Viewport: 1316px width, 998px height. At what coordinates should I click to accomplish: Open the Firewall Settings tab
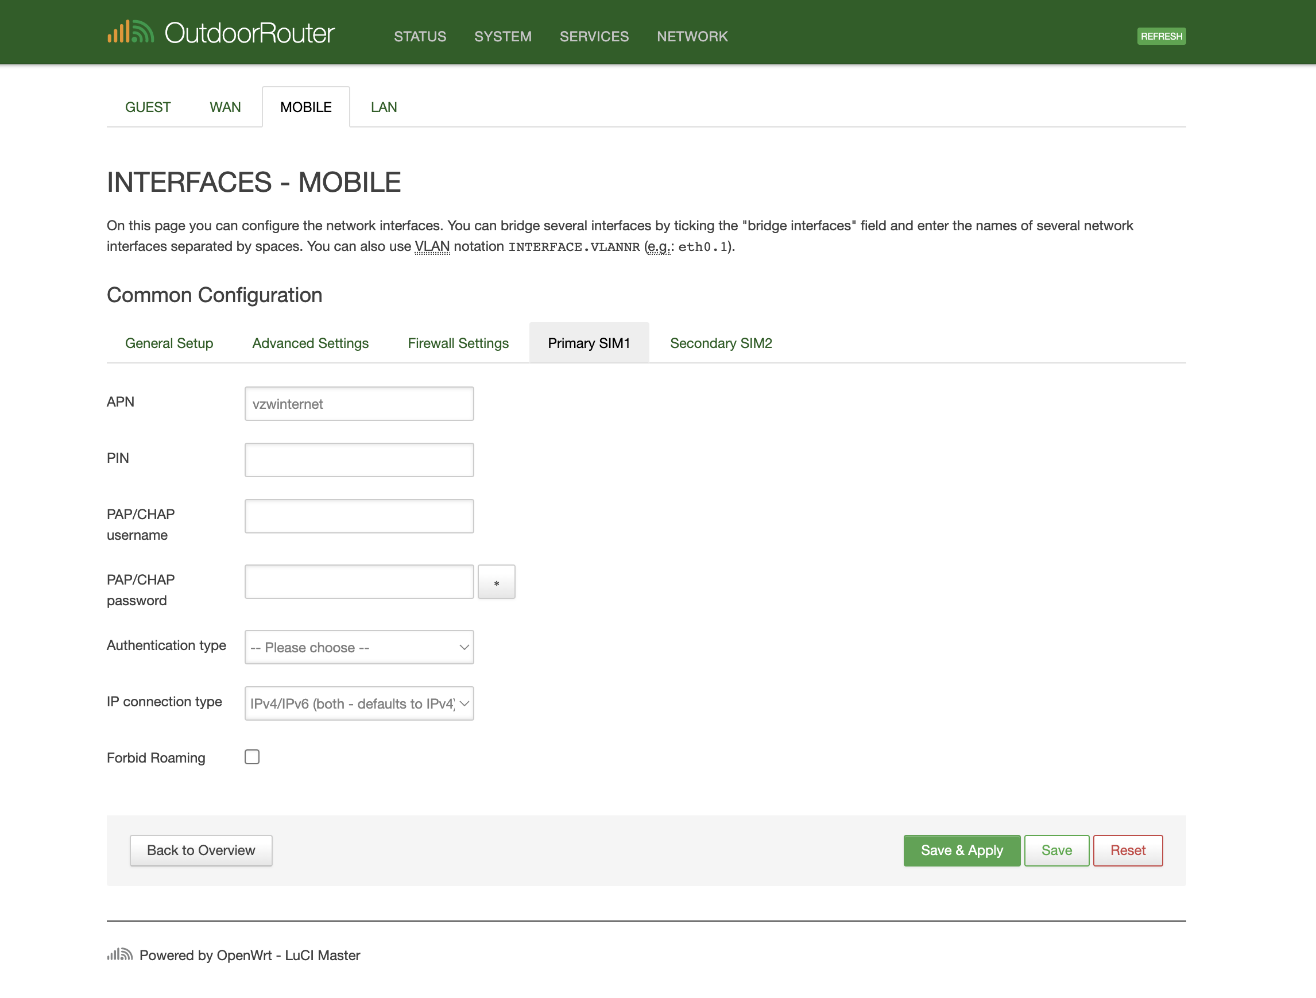[458, 343]
